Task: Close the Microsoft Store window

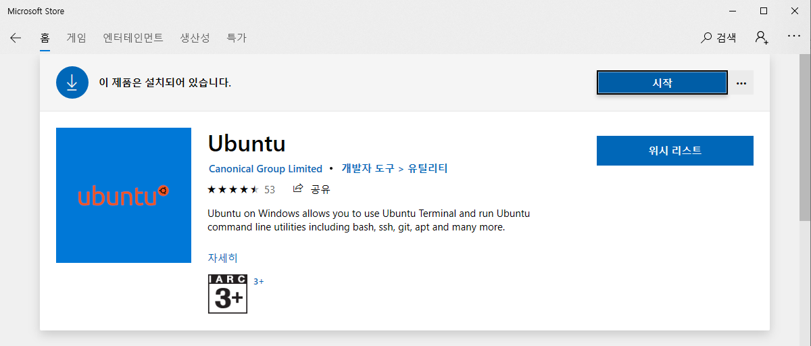Action: tap(795, 11)
